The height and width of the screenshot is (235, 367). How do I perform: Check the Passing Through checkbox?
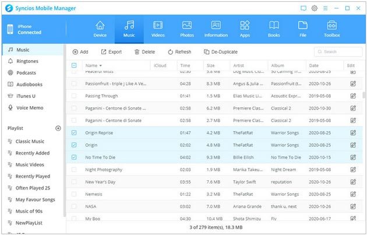(74, 96)
